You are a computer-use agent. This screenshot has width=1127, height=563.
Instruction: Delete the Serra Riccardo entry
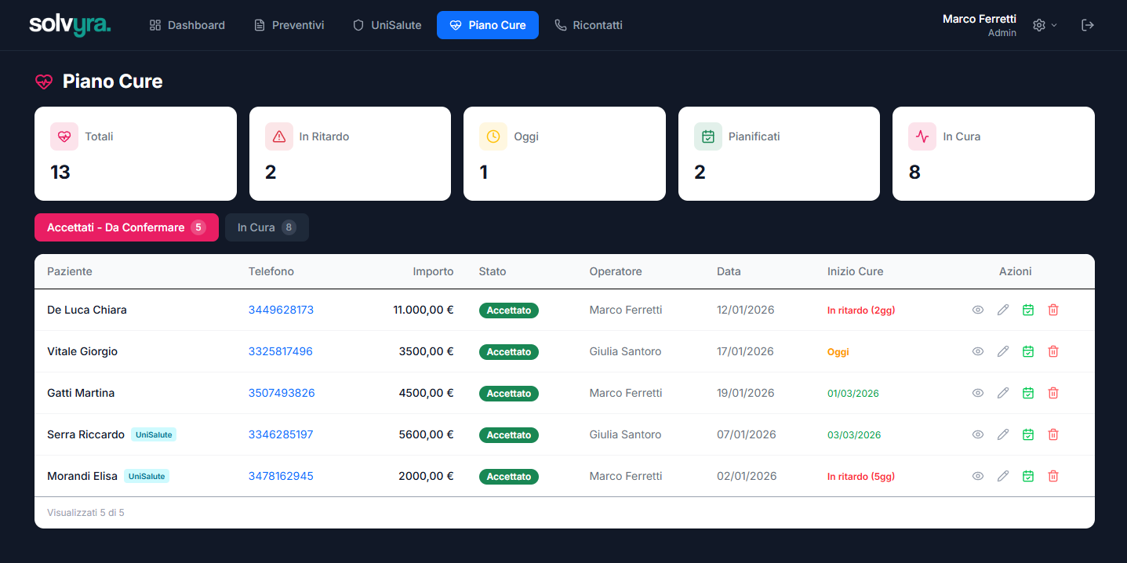[1052, 434]
